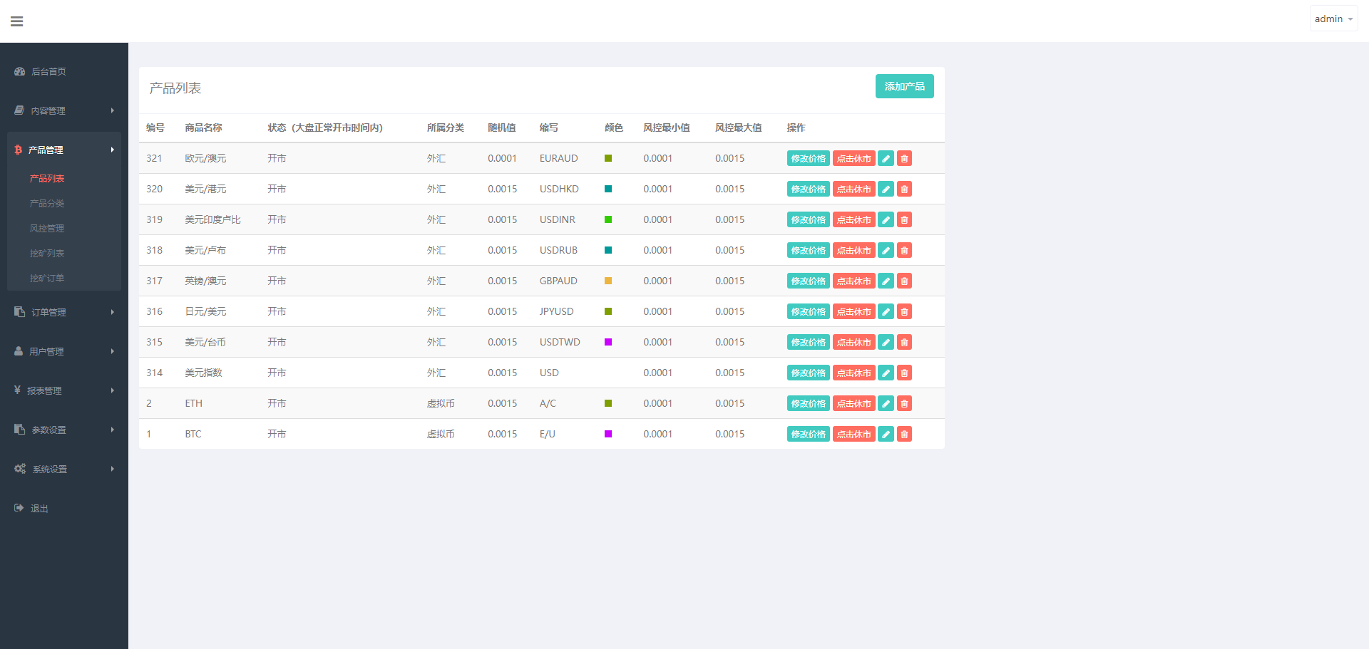Click the book icon beside 内容管理
The image size is (1369, 649).
[19, 110]
